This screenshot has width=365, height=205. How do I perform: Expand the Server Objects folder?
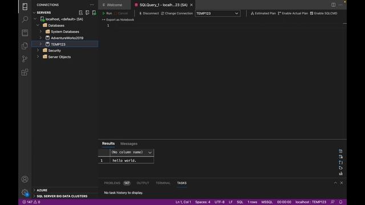38,57
